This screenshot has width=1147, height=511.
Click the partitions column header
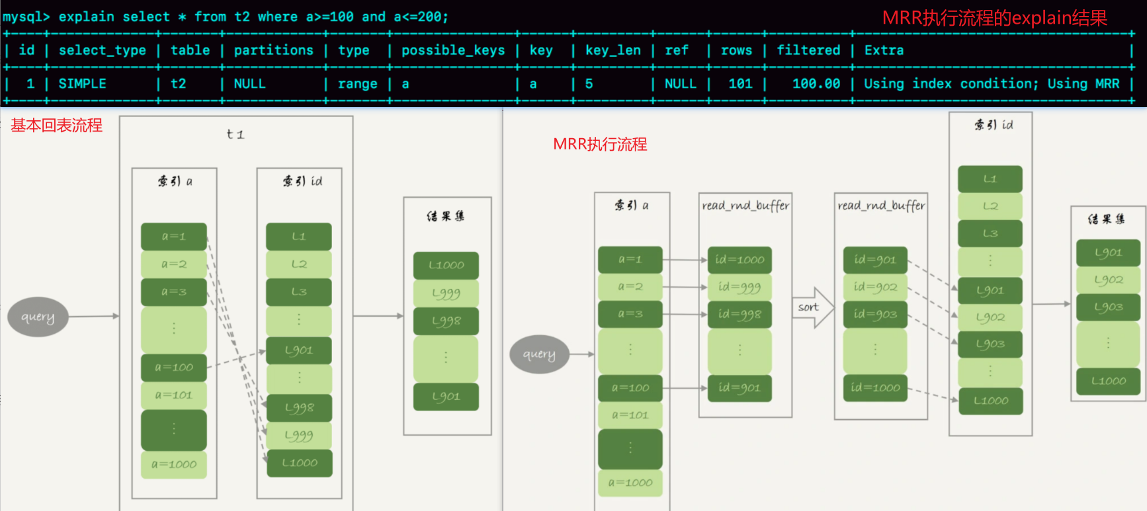(273, 50)
